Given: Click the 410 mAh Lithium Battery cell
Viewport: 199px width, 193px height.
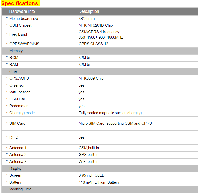Looking at the screenshot, I should point(99,182).
